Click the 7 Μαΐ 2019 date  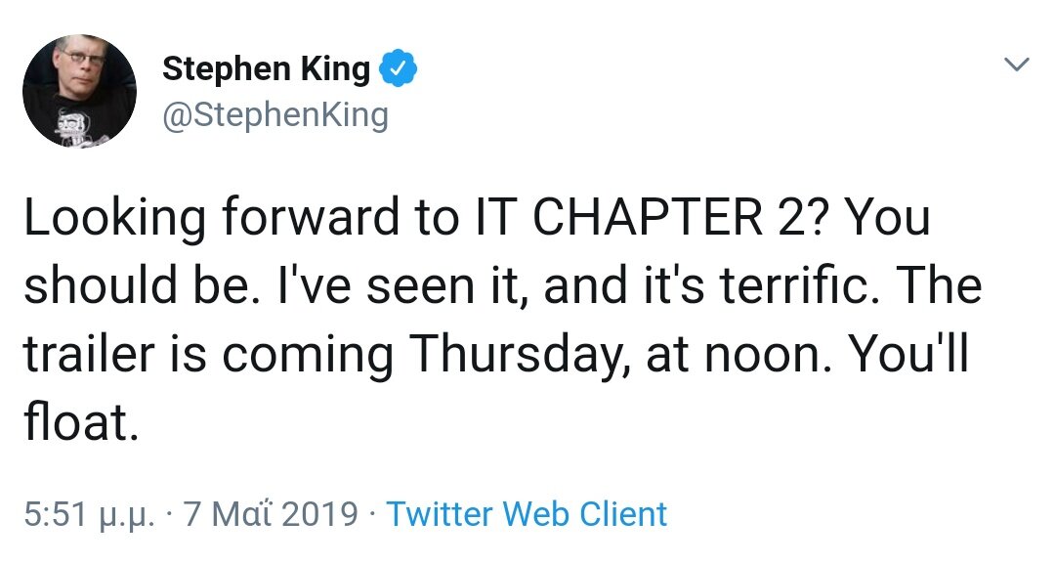pos(271,514)
